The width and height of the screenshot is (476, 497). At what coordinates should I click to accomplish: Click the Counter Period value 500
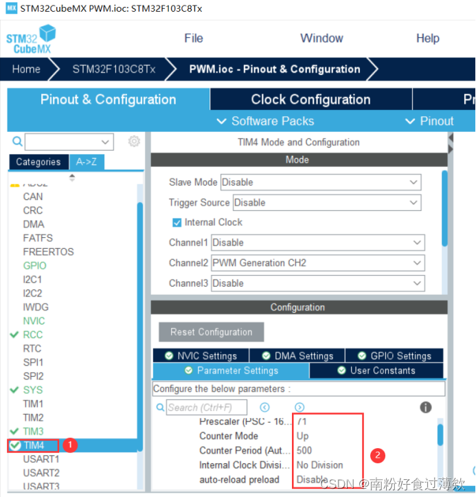point(304,450)
